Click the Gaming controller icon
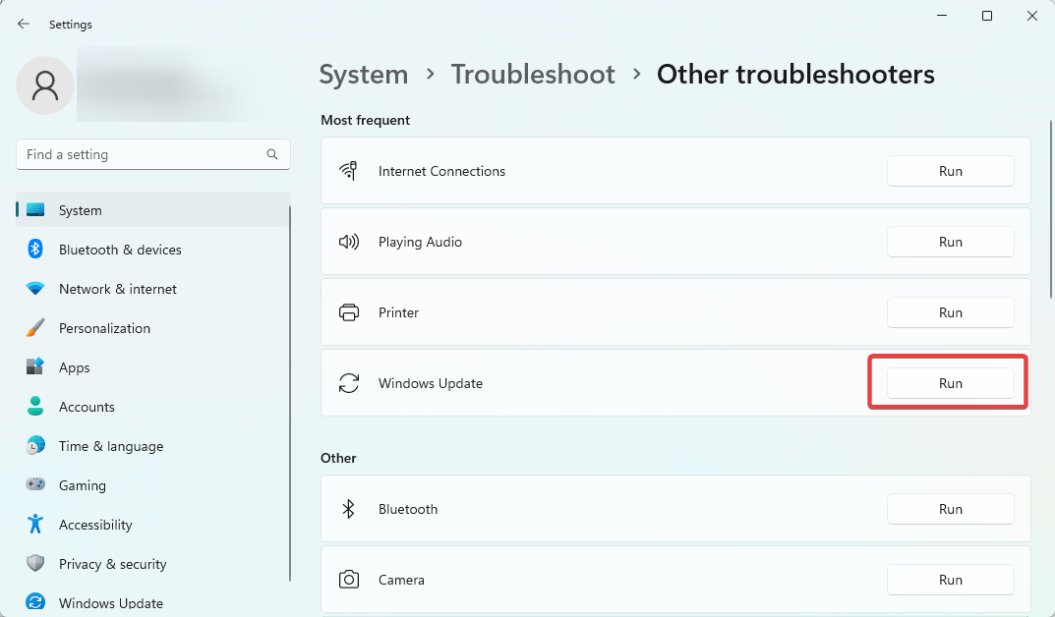1055x617 pixels. point(35,485)
